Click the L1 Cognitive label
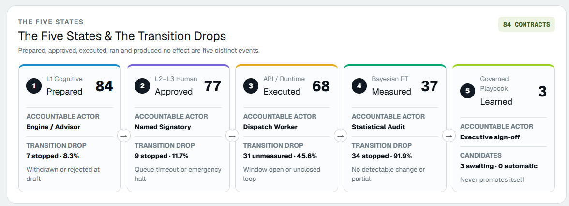Screen dimensions: 569x206 (65, 79)
